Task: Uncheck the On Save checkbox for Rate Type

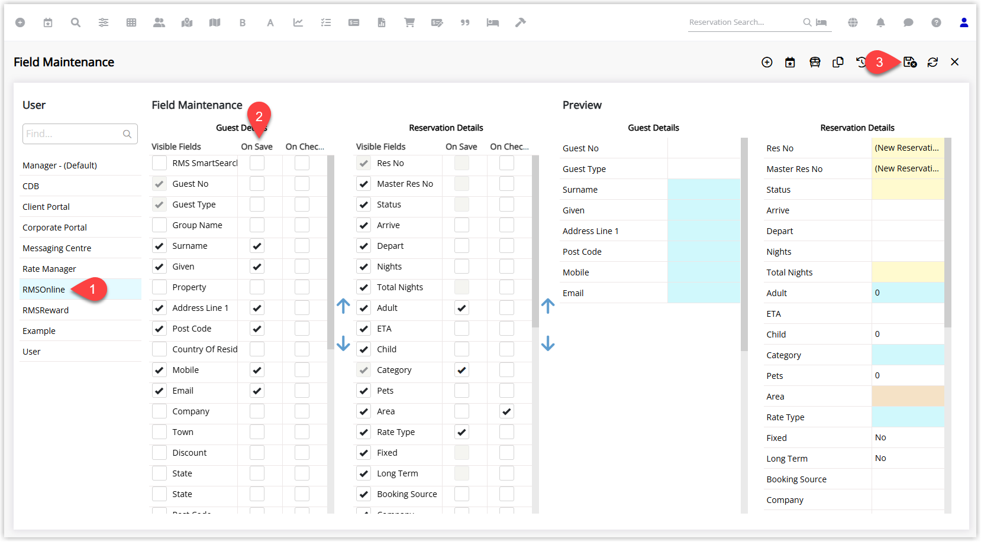Action: pos(462,432)
